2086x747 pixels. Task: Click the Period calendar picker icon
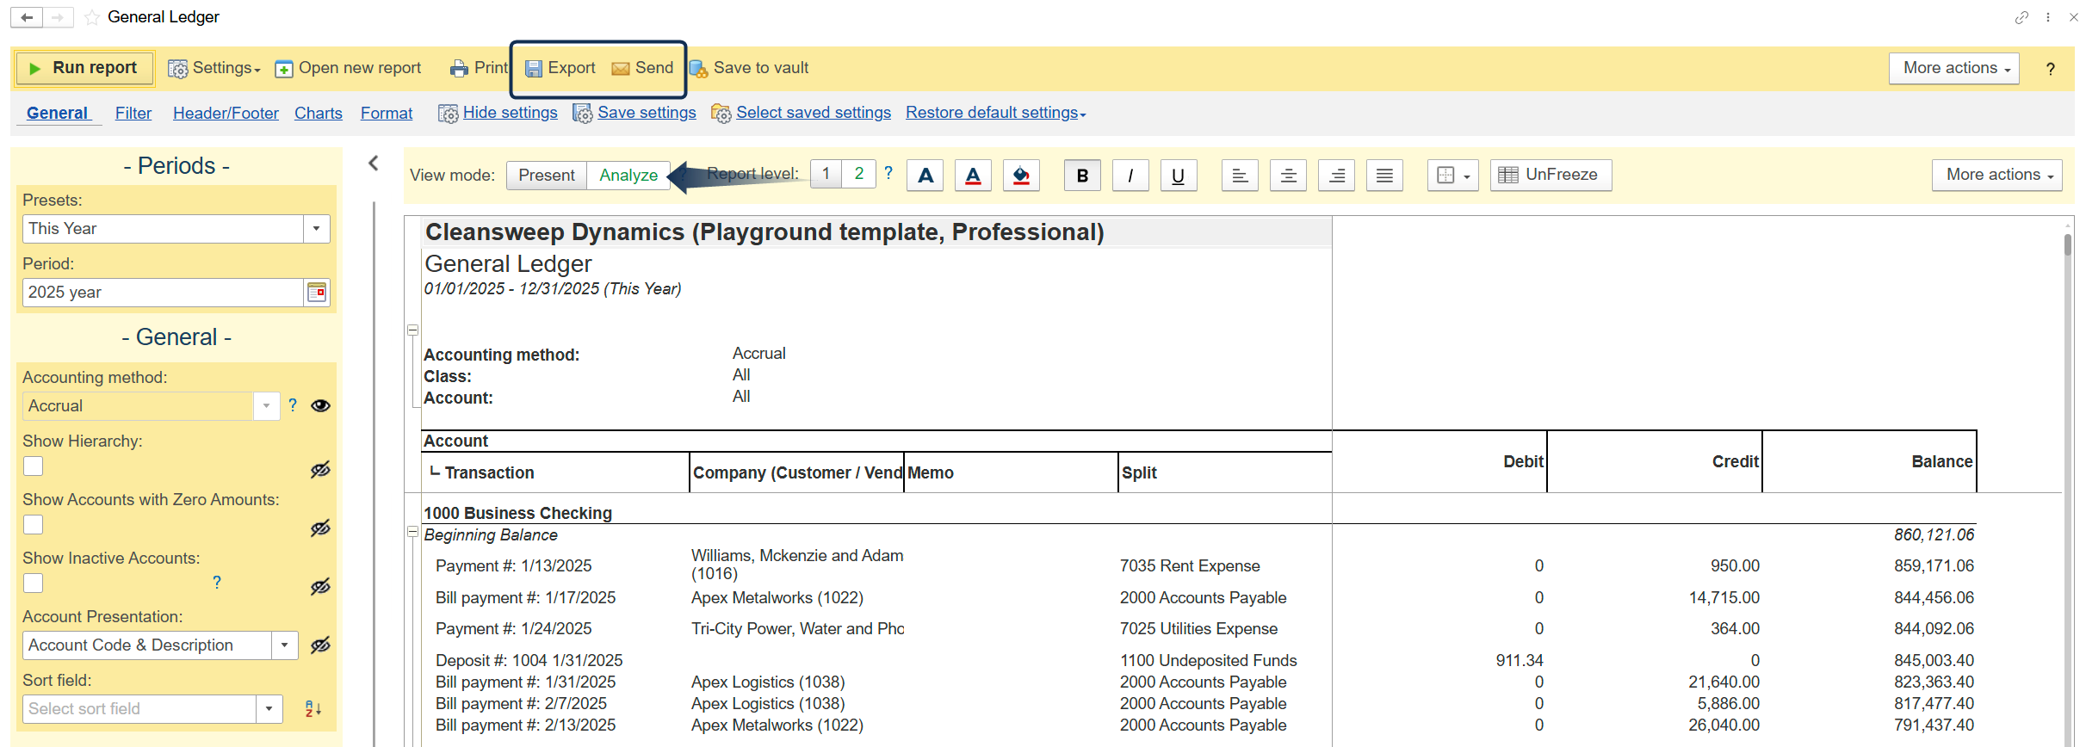point(317,293)
